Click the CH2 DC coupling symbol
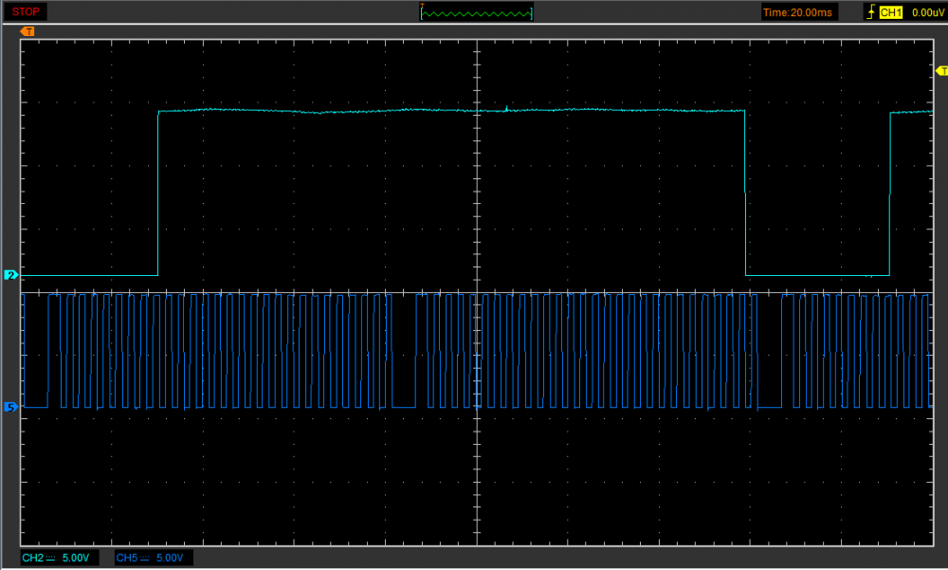Viewport: 948px width, 570px height. coord(52,558)
